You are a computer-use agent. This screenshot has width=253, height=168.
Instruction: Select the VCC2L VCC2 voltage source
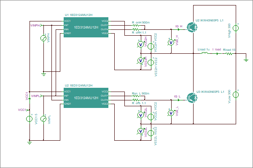click(x=151, y=117)
